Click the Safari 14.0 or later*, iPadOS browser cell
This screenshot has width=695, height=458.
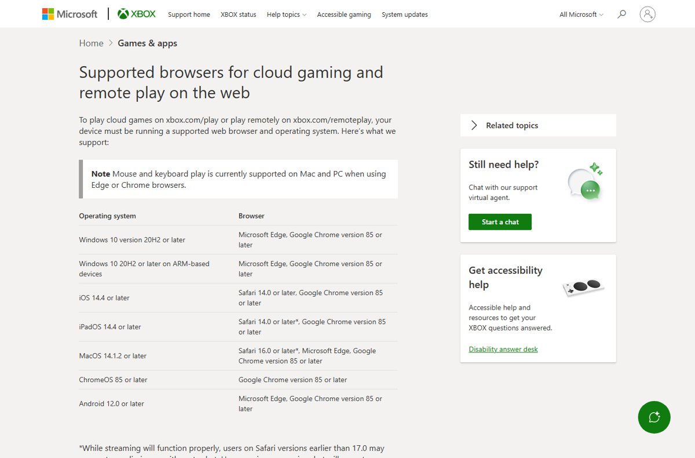pos(312,326)
